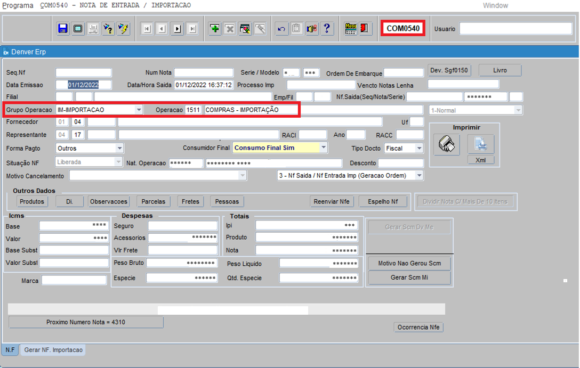Click the Num Nota input field
This screenshot has width=580, height=368.
204,72
